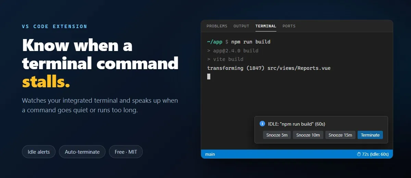Click the "> vite build" output line
411x178 pixels.
[225, 59]
